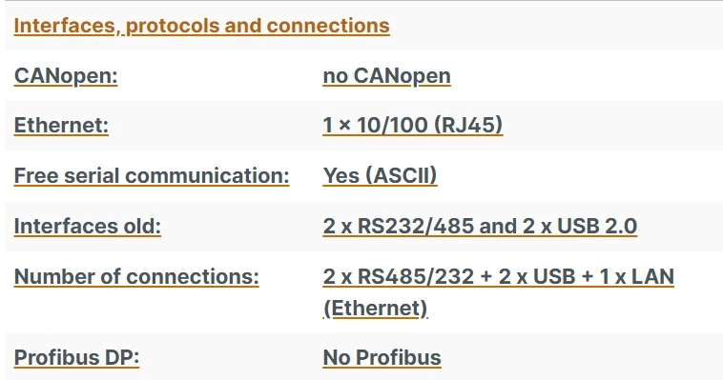Click 'USB 2.0' in the Interfaces old row
The width and height of the screenshot is (723, 380).
[x=597, y=227]
